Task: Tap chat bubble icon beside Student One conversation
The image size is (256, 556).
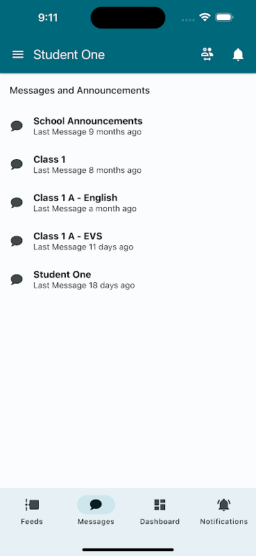Action: (x=17, y=279)
